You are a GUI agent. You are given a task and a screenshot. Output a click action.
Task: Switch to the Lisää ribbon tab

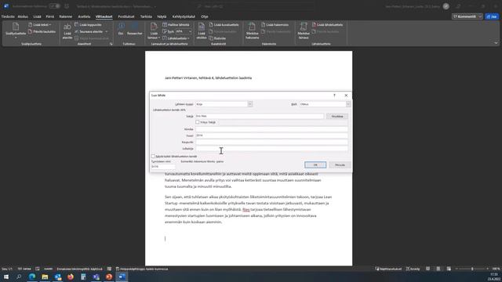pyautogui.click(x=37, y=16)
